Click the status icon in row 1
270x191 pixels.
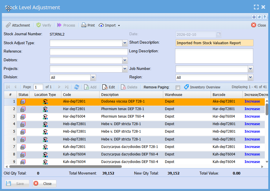pyautogui.click(x=23, y=101)
